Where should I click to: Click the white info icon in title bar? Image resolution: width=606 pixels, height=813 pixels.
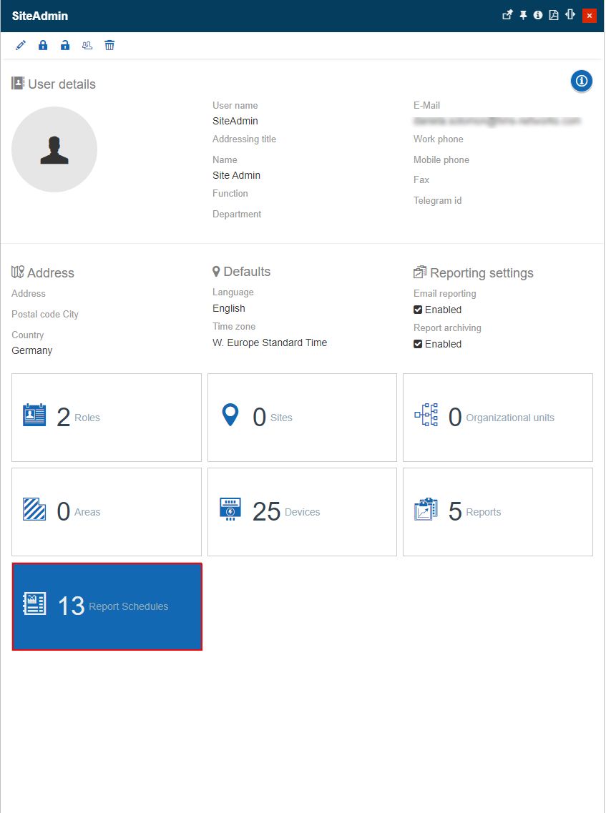tap(538, 15)
